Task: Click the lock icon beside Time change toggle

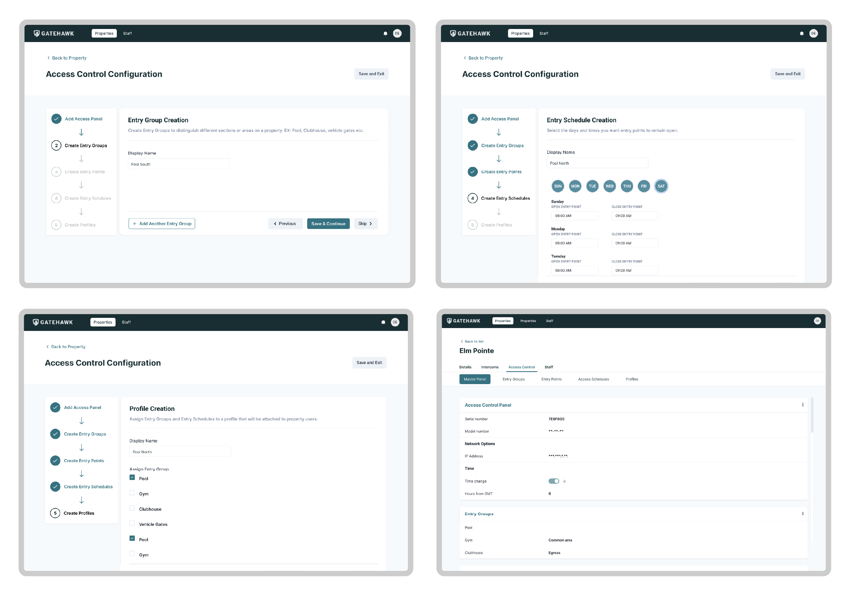Action: pos(564,481)
